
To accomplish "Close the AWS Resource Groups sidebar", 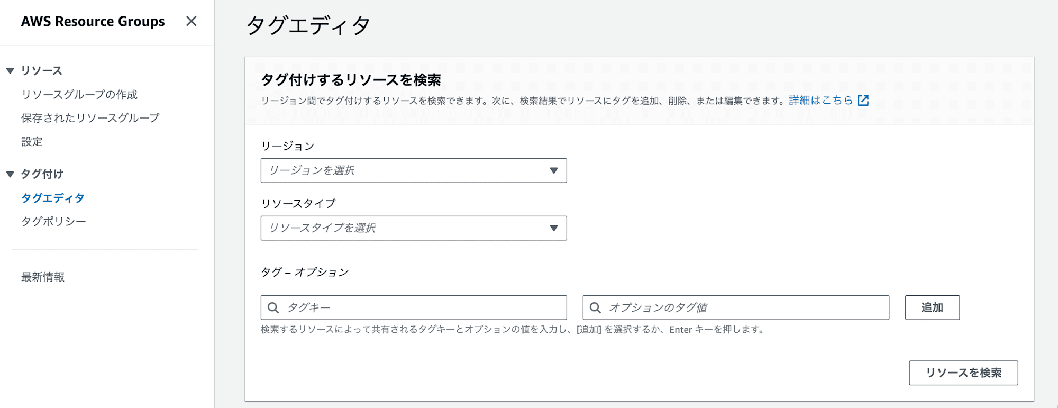I will [191, 21].
